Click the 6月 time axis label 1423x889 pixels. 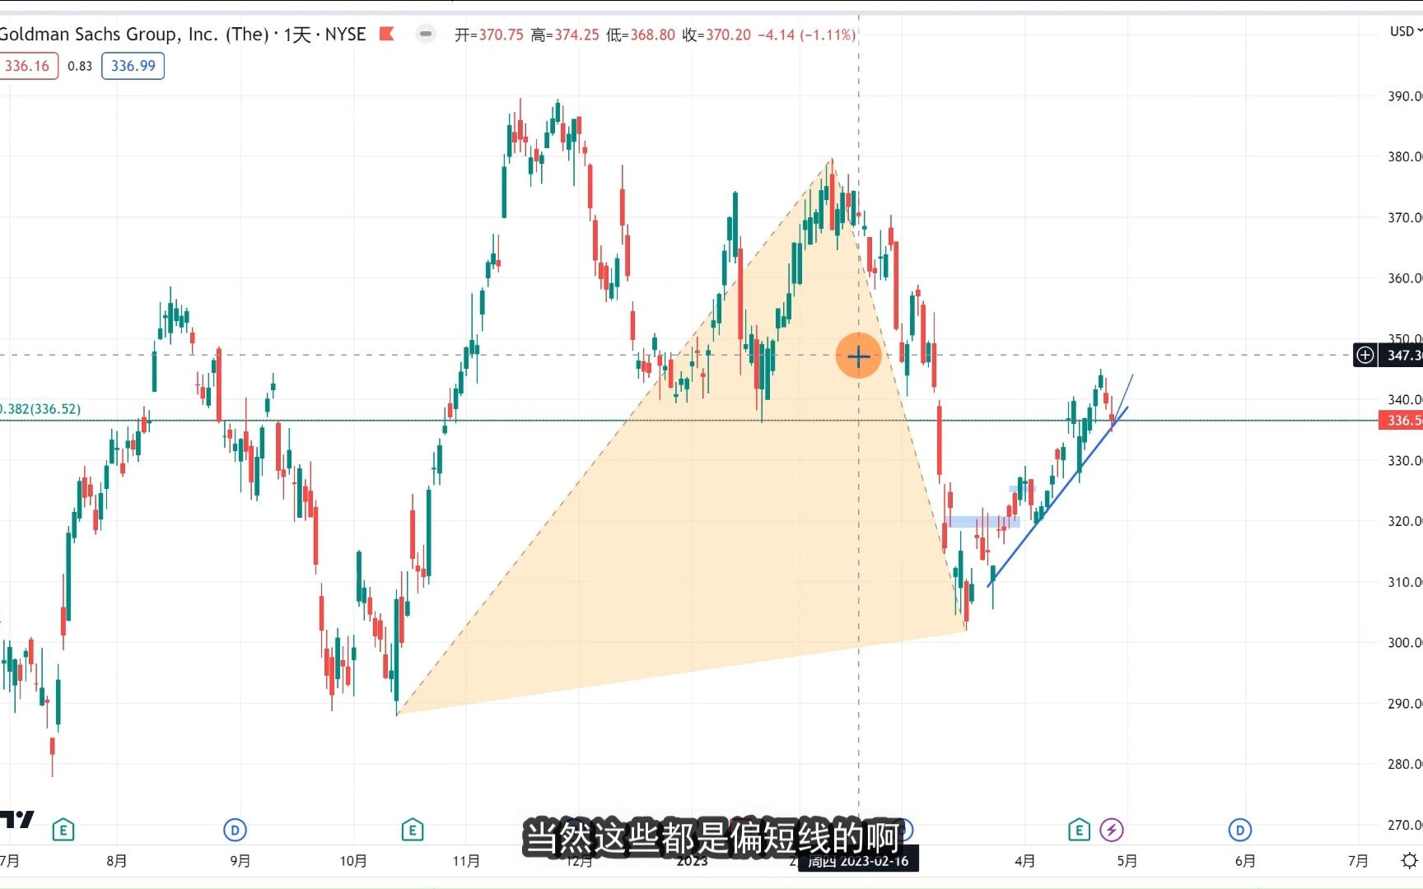pos(1245,861)
